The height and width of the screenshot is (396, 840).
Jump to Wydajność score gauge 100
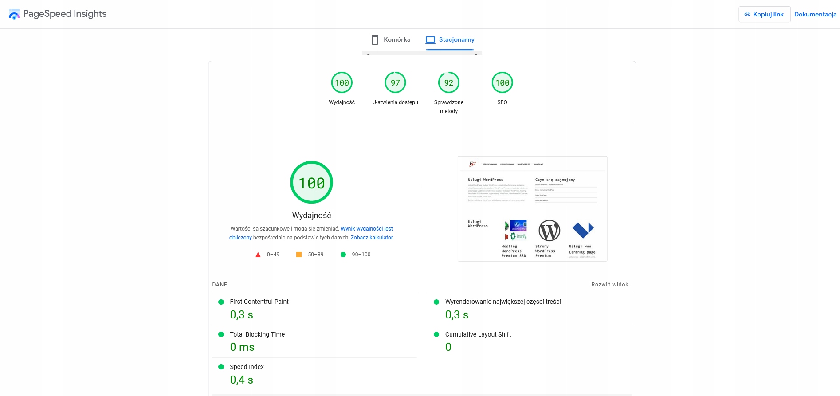[x=342, y=82]
